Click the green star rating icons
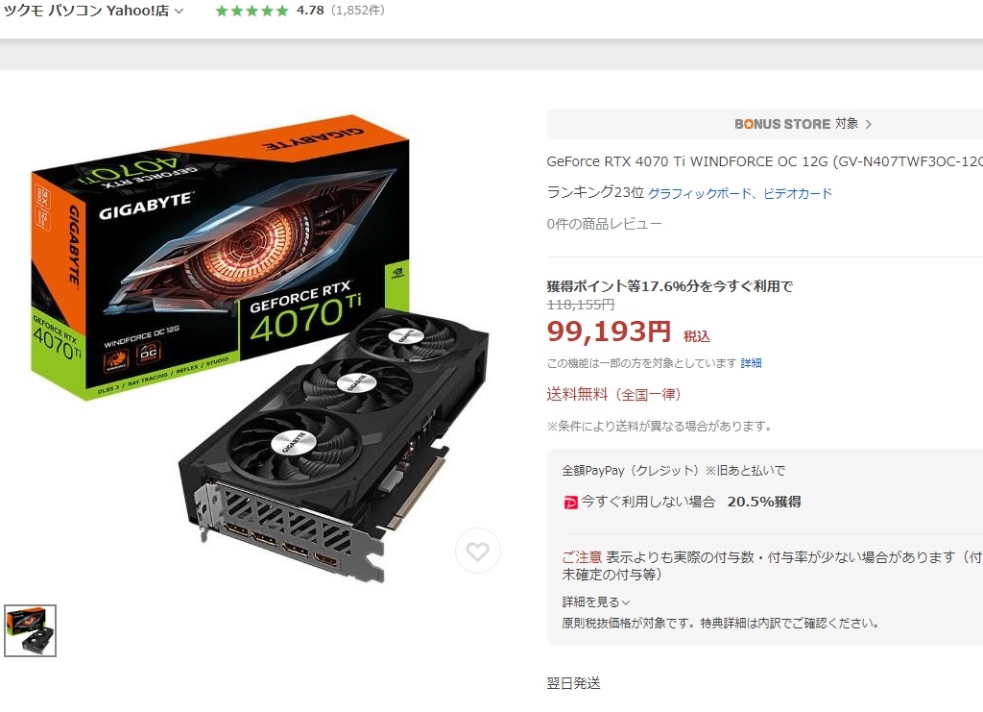983x712 pixels. coord(252,11)
